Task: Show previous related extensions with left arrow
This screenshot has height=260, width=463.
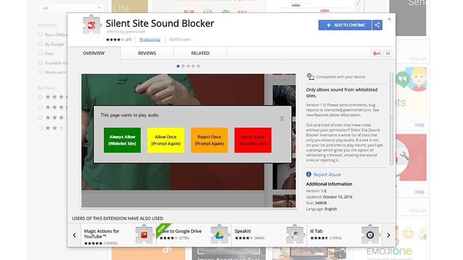Action: tap(75, 235)
